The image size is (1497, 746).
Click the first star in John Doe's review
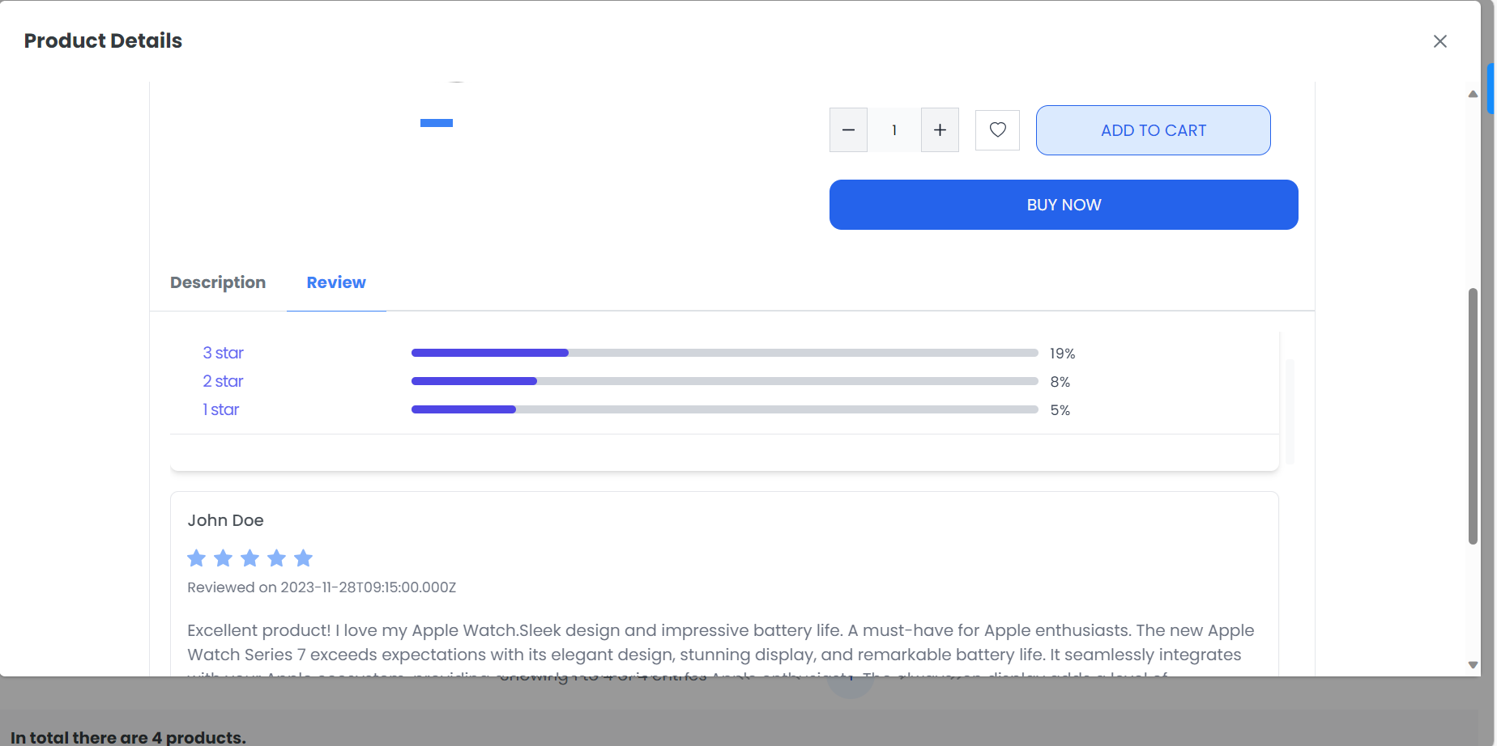[x=196, y=558]
